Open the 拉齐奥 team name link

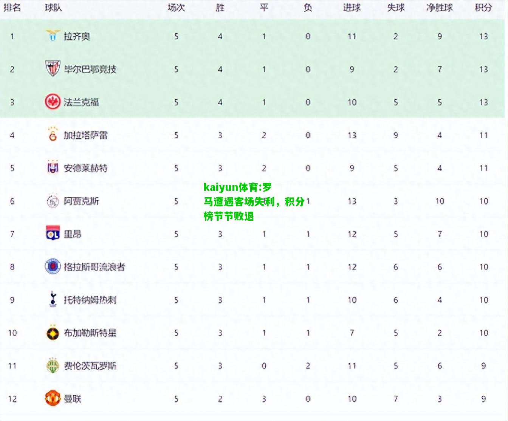pos(77,36)
